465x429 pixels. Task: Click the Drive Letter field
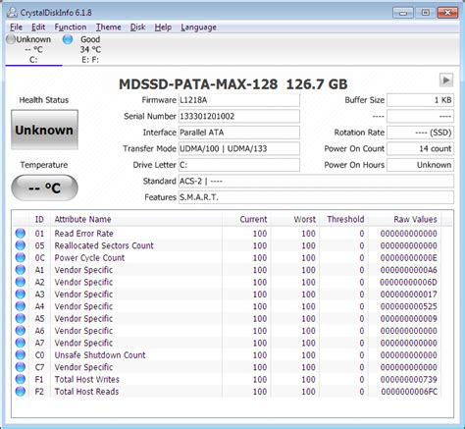coord(239,165)
